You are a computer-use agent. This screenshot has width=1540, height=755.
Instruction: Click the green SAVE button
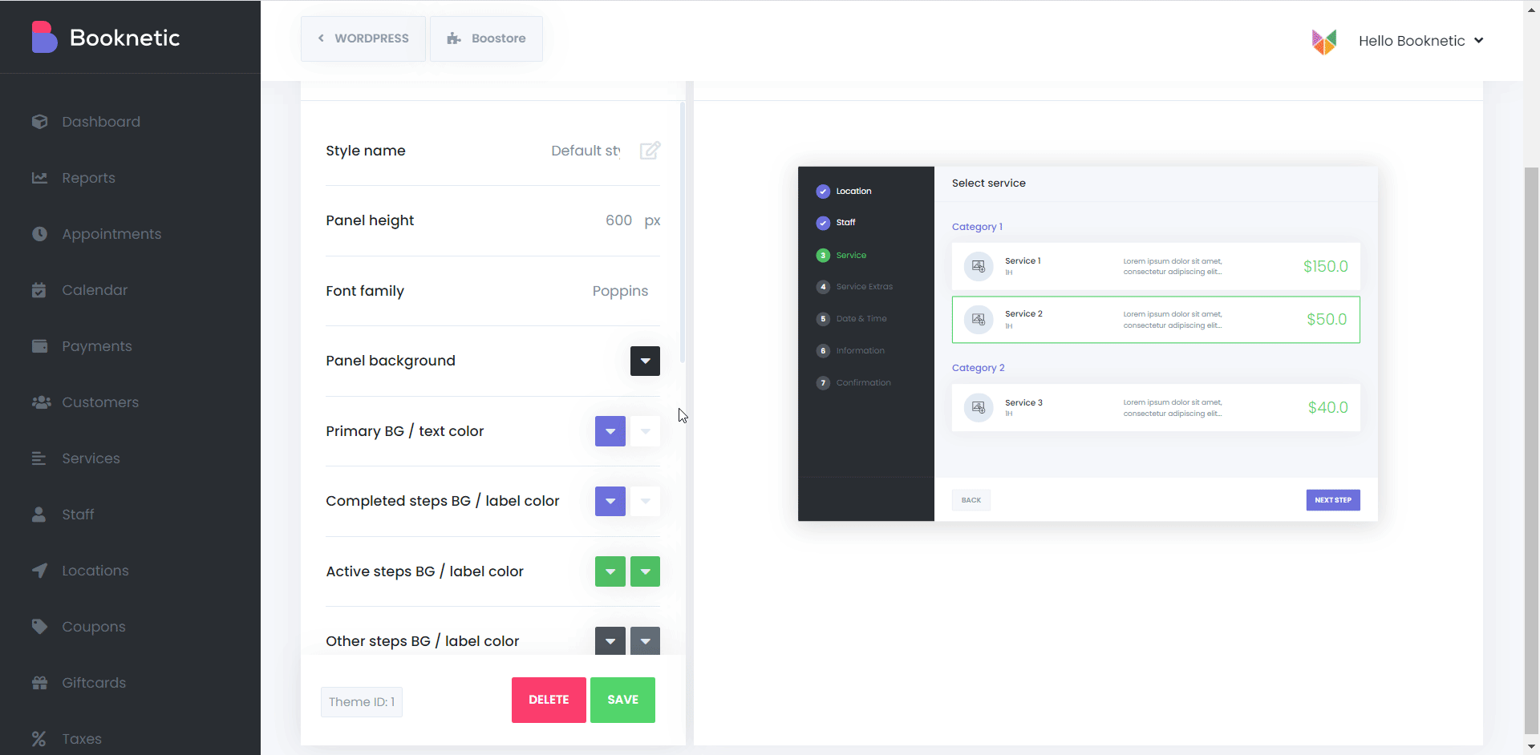tap(622, 700)
